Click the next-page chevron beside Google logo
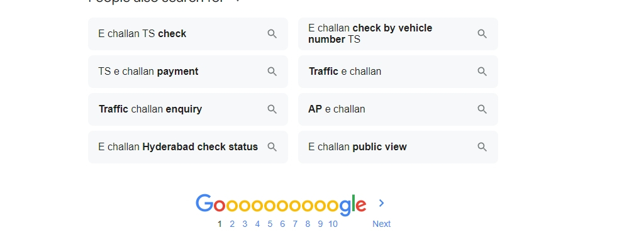Image resolution: width=629 pixels, height=242 pixels. point(382,203)
